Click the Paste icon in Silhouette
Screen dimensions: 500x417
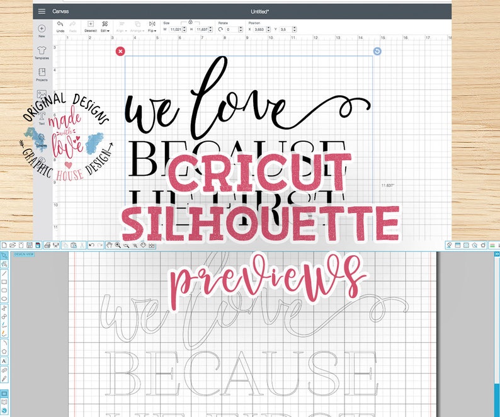[x=74, y=245]
